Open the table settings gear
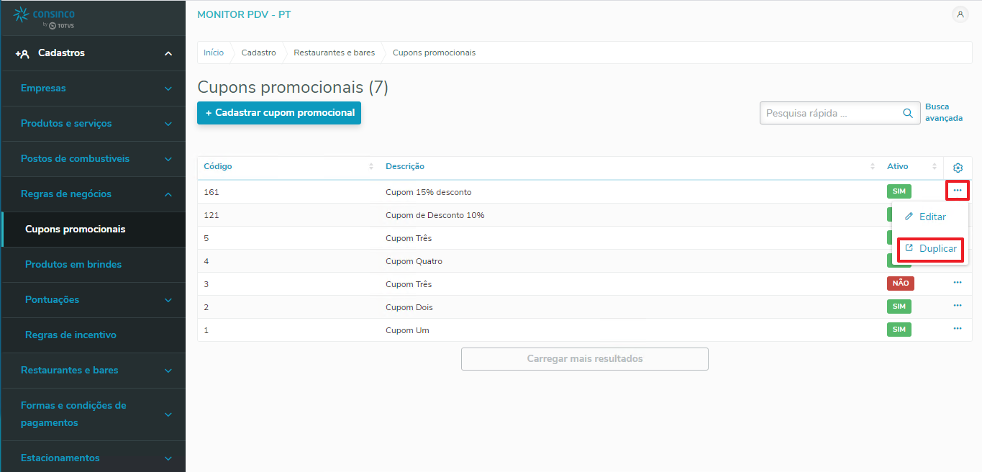982x472 pixels. [x=958, y=168]
